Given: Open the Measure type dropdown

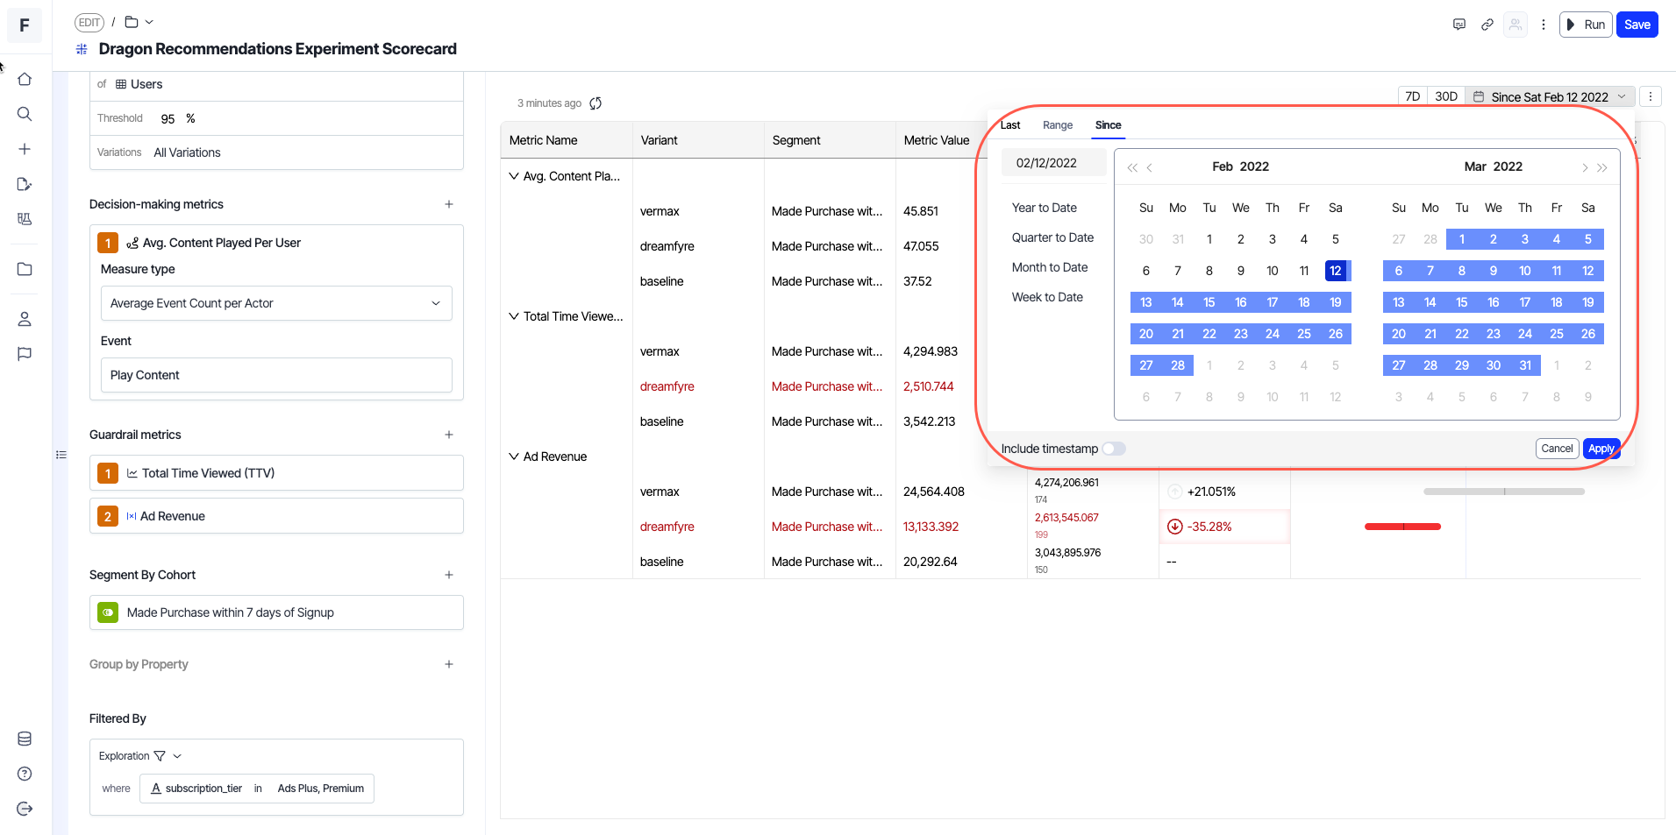Looking at the screenshot, I should [x=276, y=303].
